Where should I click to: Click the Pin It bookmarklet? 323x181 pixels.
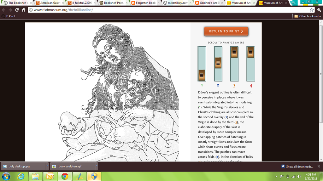11,16
